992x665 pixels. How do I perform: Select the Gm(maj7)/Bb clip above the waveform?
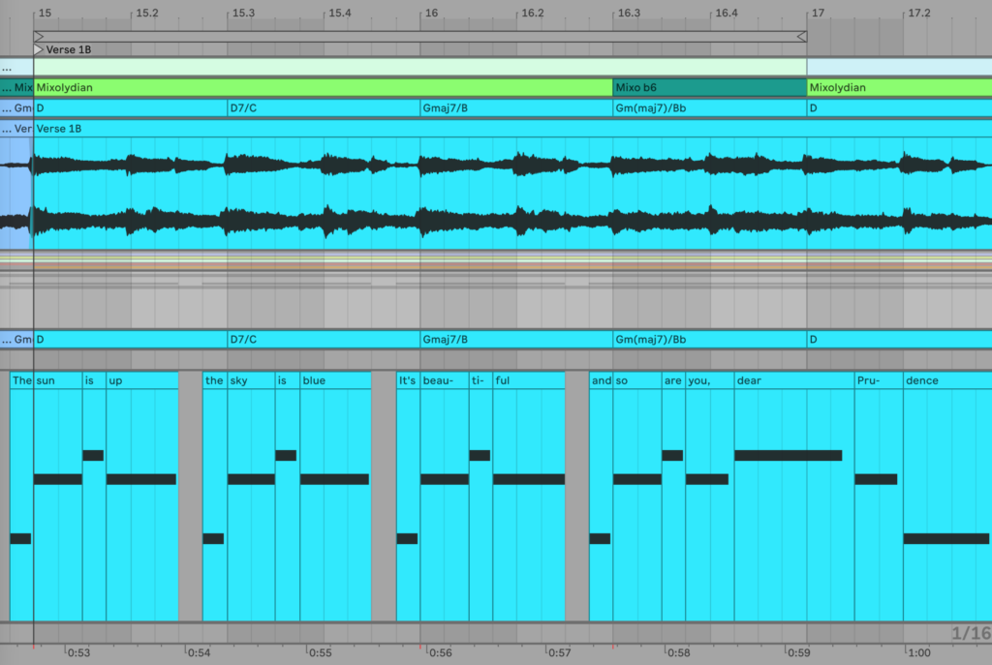(x=709, y=108)
